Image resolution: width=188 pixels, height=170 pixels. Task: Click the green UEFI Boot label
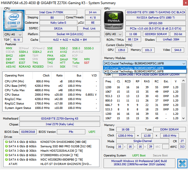tap(139, 156)
